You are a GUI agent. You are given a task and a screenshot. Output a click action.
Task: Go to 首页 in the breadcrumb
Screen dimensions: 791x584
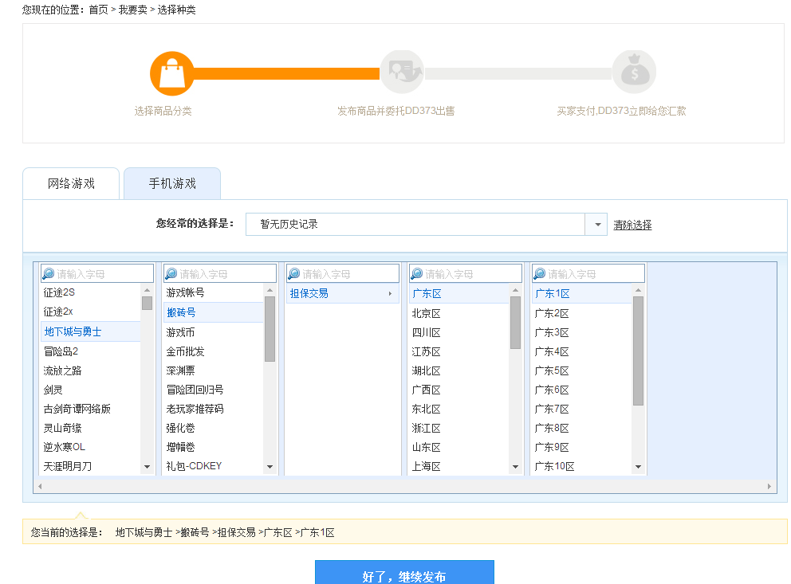pyautogui.click(x=98, y=10)
